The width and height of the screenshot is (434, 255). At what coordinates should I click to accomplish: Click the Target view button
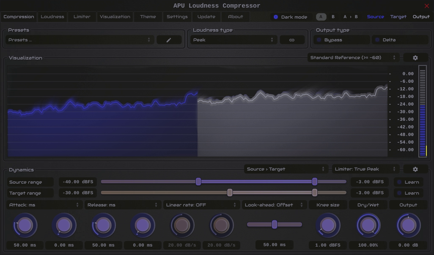tap(398, 17)
